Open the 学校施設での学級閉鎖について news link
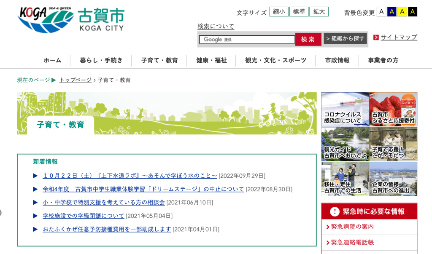The width and height of the screenshot is (432, 254). click(84, 216)
